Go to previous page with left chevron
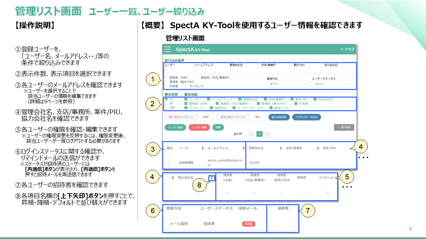 coord(251,134)
